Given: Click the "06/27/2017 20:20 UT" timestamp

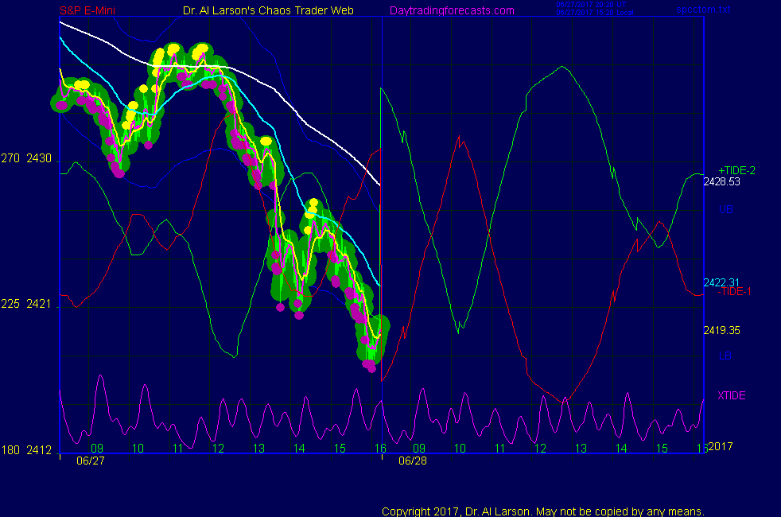Looking at the screenshot, I should click(x=591, y=5).
